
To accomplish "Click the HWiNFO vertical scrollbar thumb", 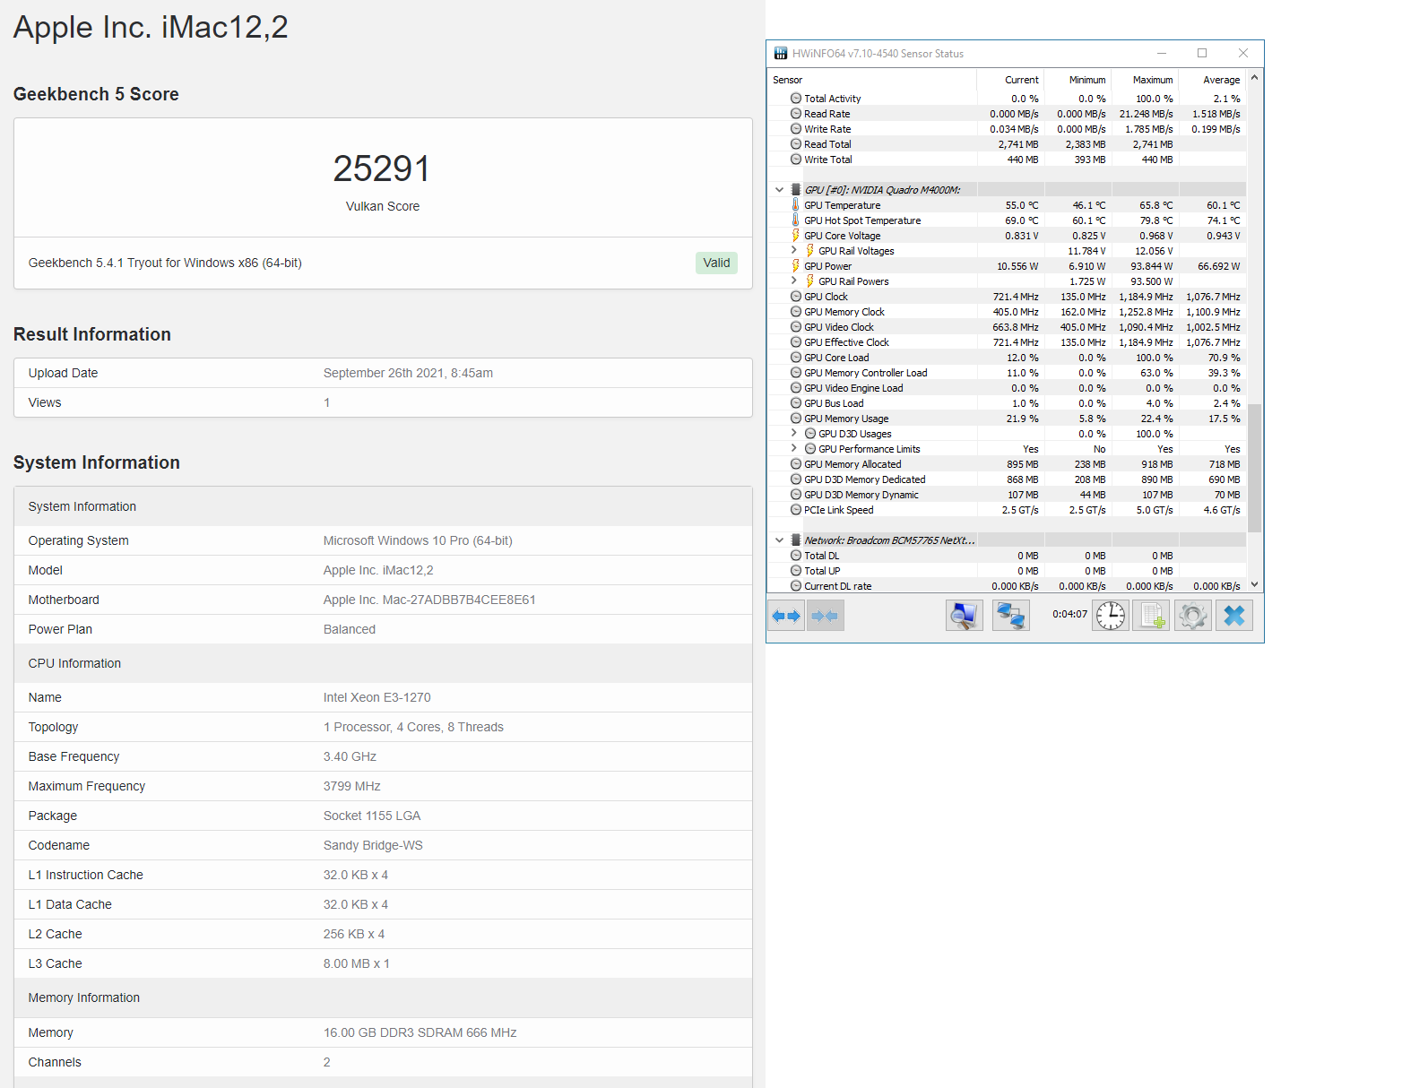I will (1255, 468).
